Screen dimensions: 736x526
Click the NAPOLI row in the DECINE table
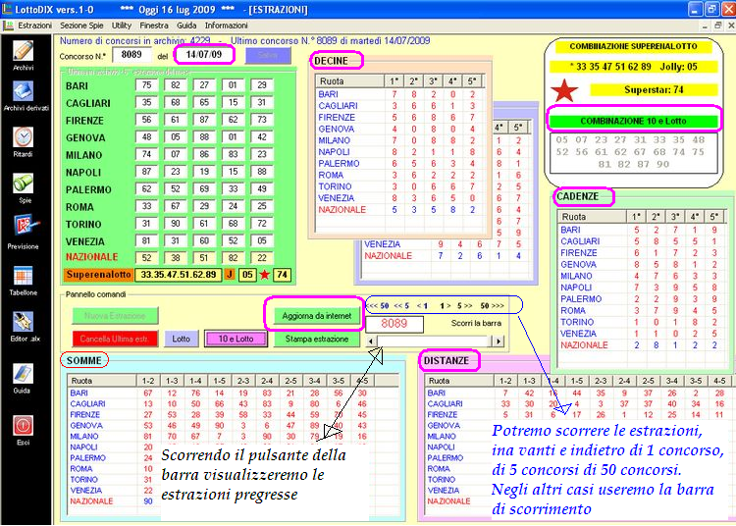tap(399, 152)
